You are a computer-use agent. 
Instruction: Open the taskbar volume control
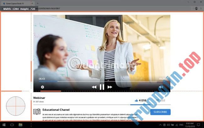(168, 125)
